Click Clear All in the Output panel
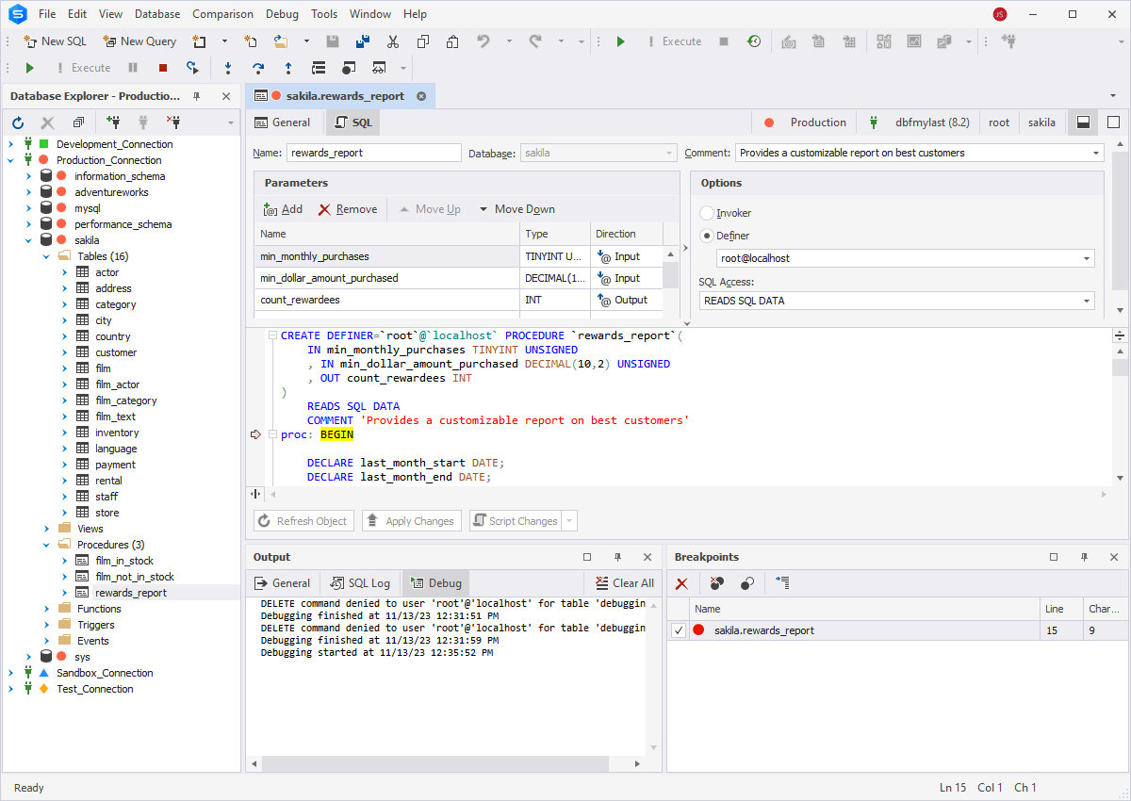The height and width of the screenshot is (801, 1131). [623, 582]
